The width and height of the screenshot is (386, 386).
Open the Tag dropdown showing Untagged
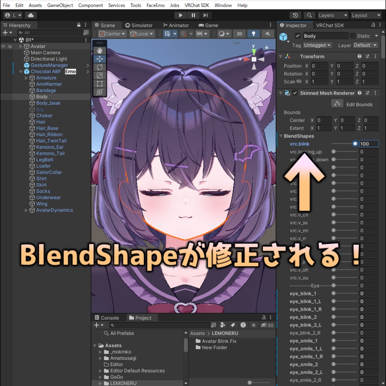click(317, 45)
